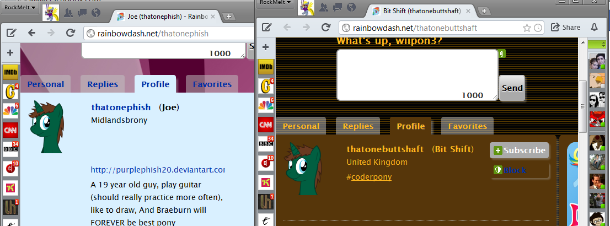The height and width of the screenshot is (226, 610).
Task: Click the Share button in the right window
Action: click(565, 27)
